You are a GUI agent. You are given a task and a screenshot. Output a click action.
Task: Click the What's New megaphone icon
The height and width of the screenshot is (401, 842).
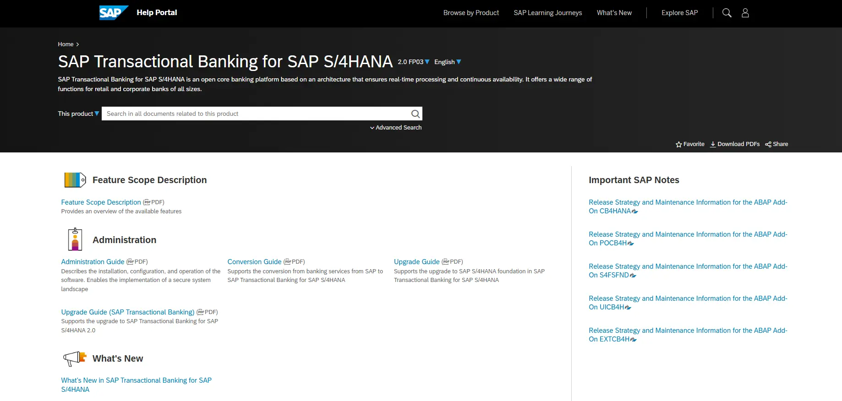tap(75, 358)
